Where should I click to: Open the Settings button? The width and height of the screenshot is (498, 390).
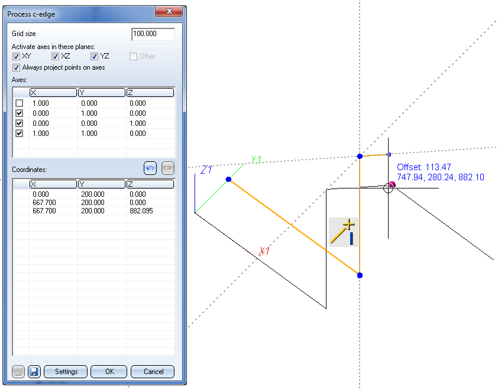coord(66,372)
